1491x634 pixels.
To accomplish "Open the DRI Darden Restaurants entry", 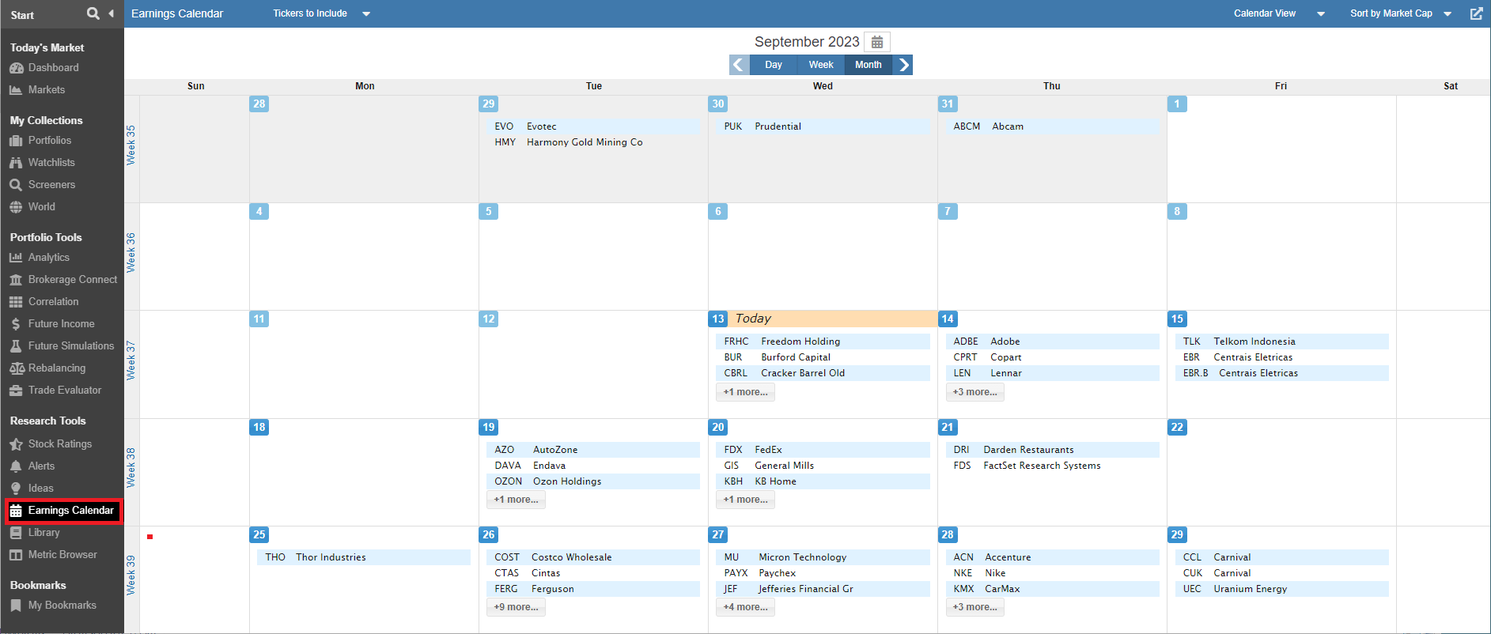I will tap(1052, 450).
